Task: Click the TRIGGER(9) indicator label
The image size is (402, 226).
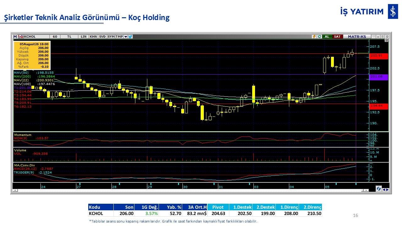Action: click(x=33, y=173)
